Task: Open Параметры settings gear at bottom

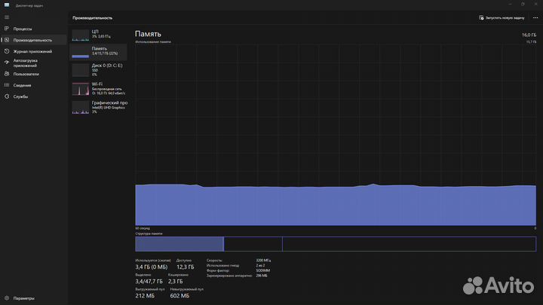Action: (6, 298)
